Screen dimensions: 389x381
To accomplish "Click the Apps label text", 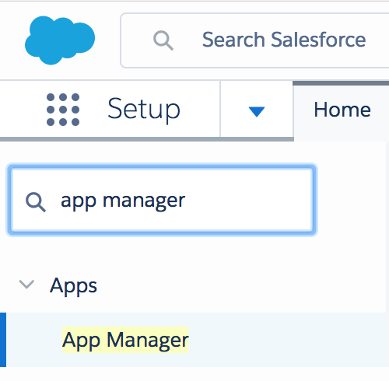I will tap(73, 286).
